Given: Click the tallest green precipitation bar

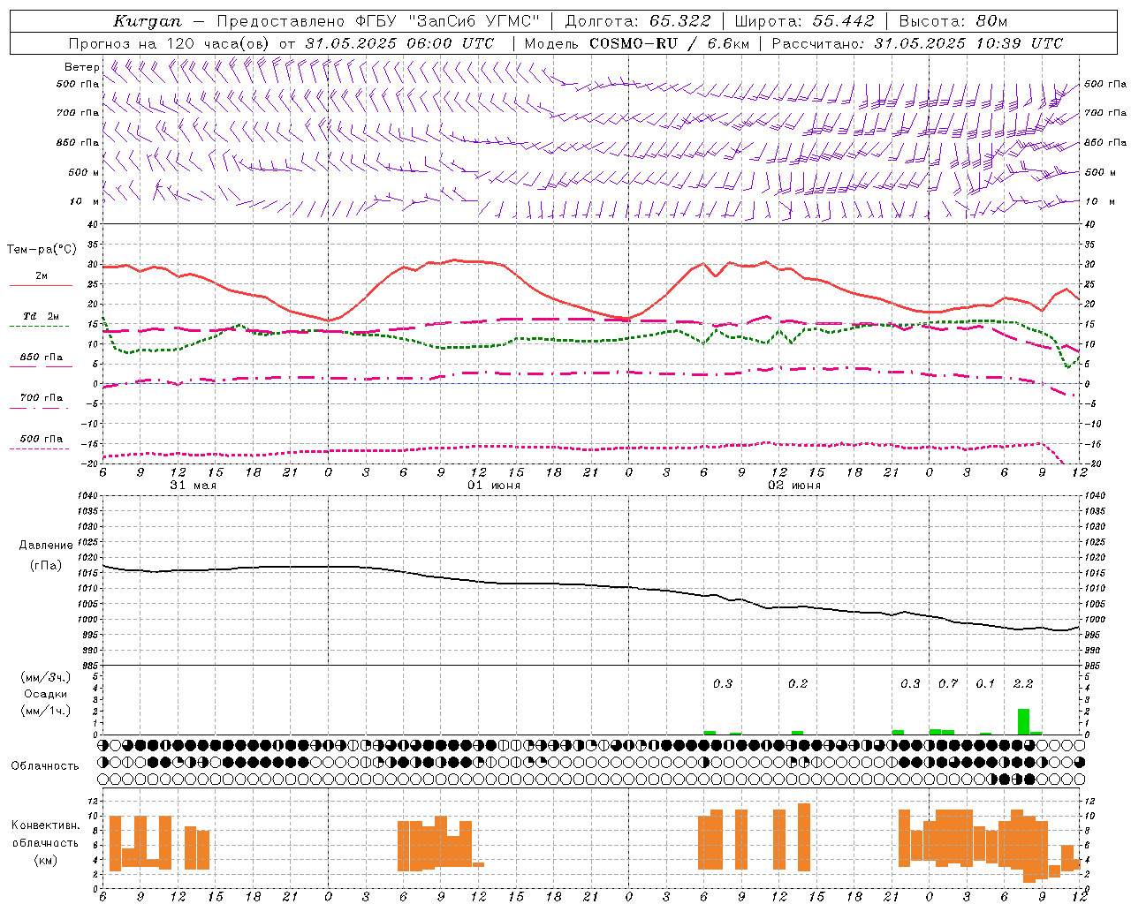Looking at the screenshot, I should pos(1023,721).
